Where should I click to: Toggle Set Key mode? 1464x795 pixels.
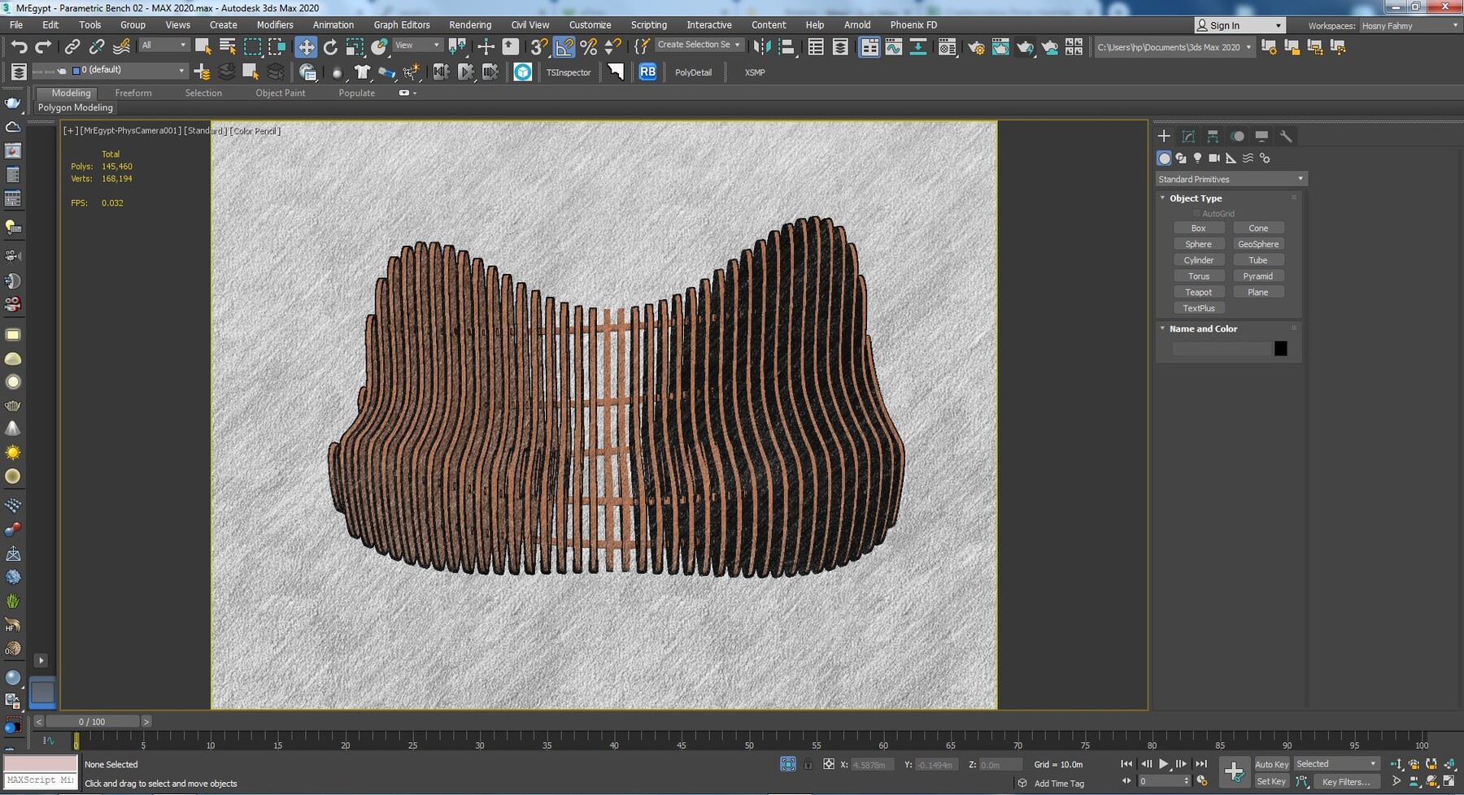tap(1270, 781)
